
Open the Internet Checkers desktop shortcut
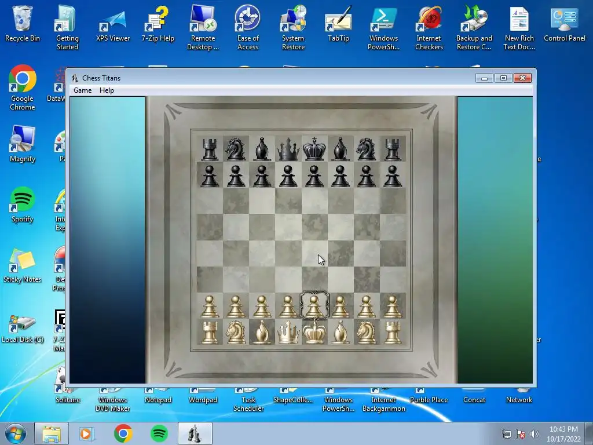coord(429,28)
